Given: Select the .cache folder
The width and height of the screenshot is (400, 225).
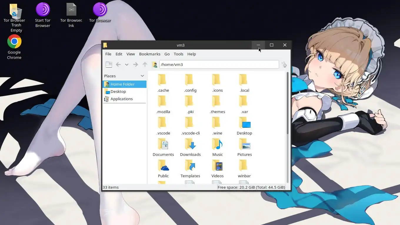Looking at the screenshot, I should [x=163, y=83].
